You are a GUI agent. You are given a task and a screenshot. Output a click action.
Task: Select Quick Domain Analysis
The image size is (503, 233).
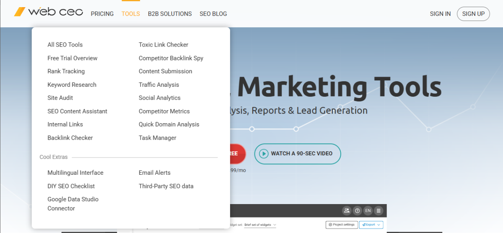[x=169, y=124]
